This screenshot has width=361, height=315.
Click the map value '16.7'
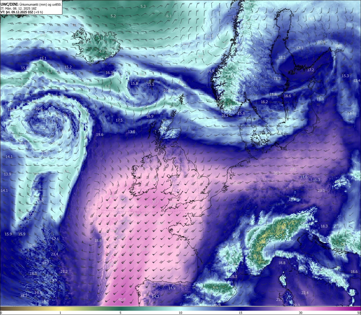[x=67, y=115]
